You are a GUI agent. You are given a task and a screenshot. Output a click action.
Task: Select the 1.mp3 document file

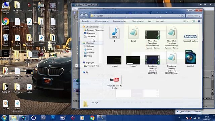click(133, 34)
